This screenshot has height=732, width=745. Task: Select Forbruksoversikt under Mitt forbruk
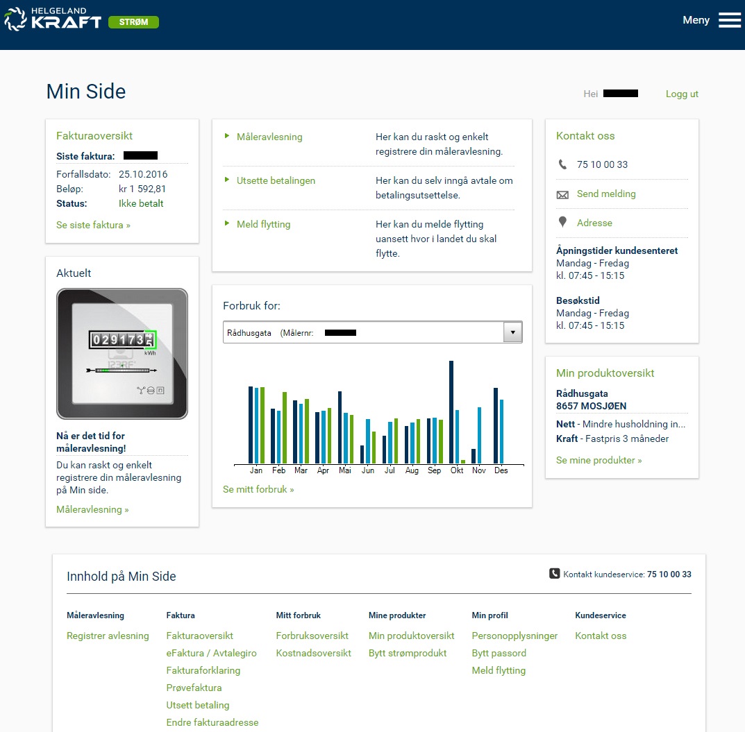[x=312, y=636]
